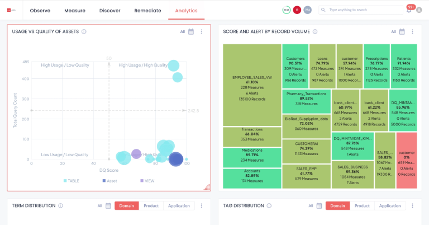429x225 pixels.
Task: Select Application in Tag Distribution panel
Action: click(x=390, y=206)
